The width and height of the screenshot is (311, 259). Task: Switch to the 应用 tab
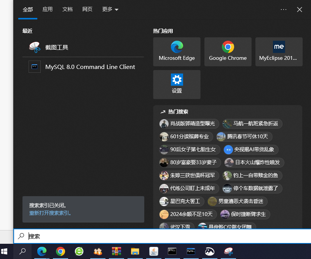pos(48,9)
